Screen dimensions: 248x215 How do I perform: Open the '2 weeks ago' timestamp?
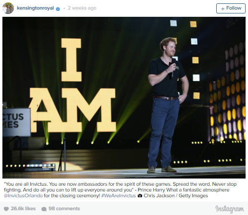click(82, 8)
